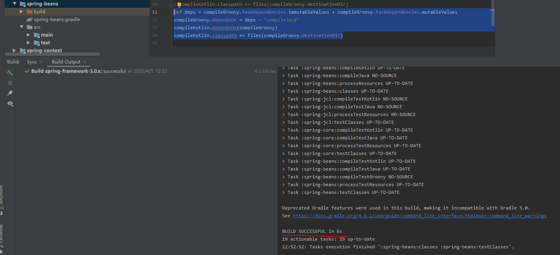
Task: Expand the spring-context module node
Action: (14, 51)
